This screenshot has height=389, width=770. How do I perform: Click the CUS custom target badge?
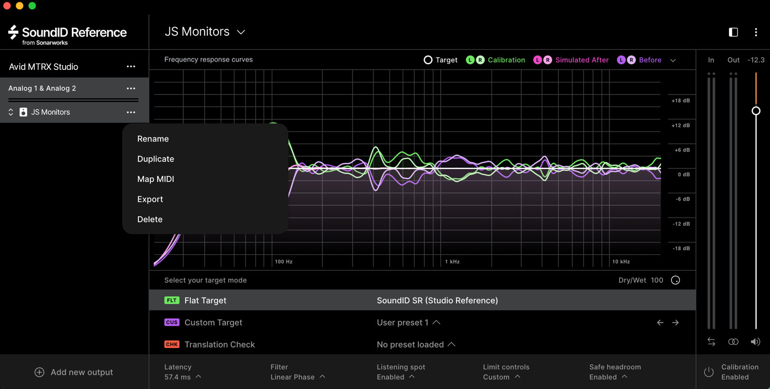(172, 322)
